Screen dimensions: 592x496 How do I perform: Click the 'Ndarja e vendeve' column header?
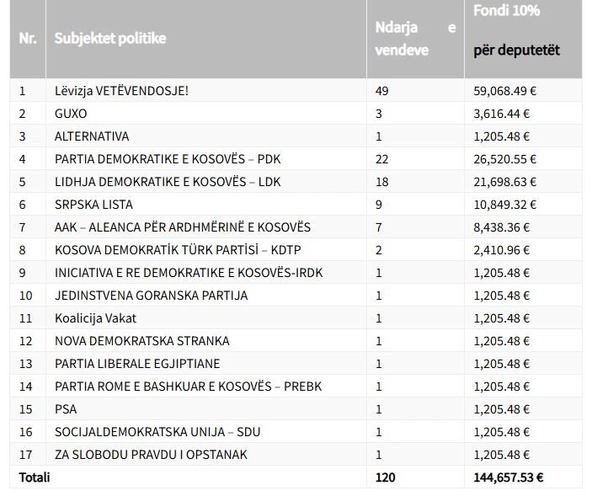point(415,39)
